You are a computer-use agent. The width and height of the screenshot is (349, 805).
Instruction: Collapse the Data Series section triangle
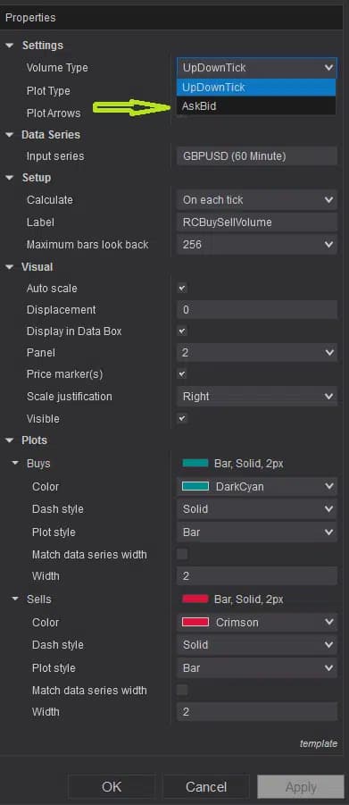tap(9, 135)
